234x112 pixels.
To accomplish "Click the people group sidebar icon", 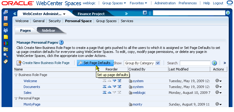I will point(6,31).
